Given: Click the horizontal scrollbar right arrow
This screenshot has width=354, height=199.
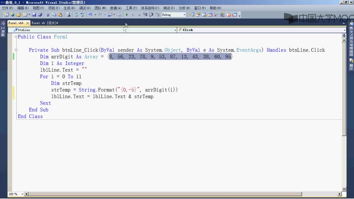Looking at the screenshot, I should [x=340, y=194].
